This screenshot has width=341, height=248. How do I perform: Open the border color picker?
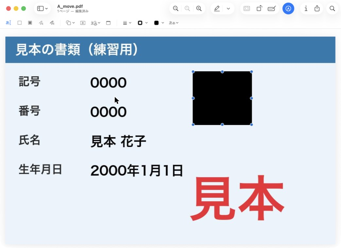(143, 23)
